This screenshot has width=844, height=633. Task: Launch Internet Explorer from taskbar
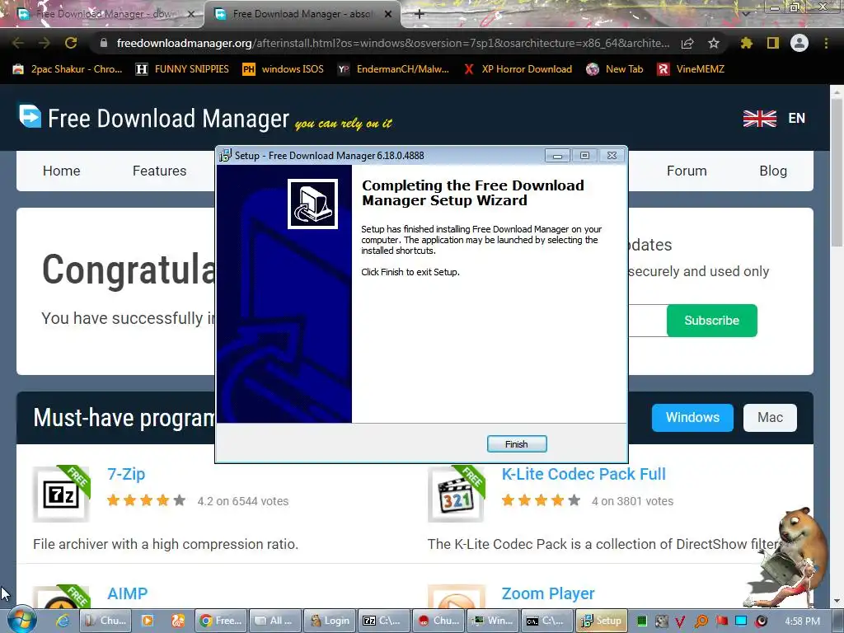pyautogui.click(x=63, y=621)
